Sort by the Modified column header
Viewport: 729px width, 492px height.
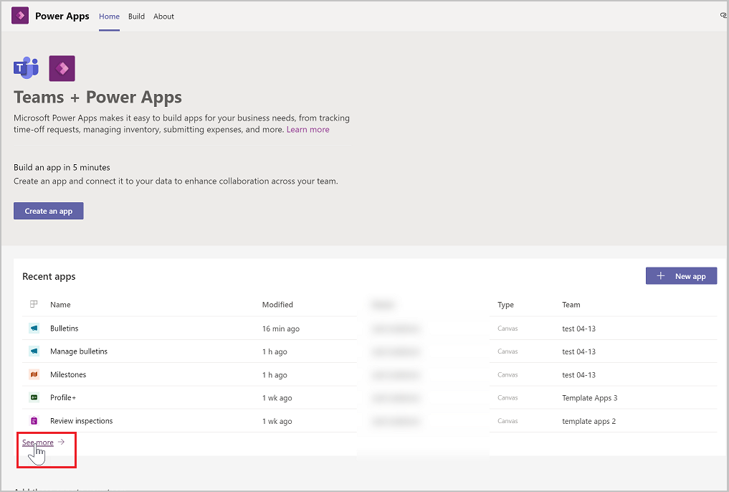click(x=277, y=305)
